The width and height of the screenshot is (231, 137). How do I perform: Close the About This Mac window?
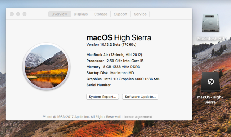(x=12, y=14)
